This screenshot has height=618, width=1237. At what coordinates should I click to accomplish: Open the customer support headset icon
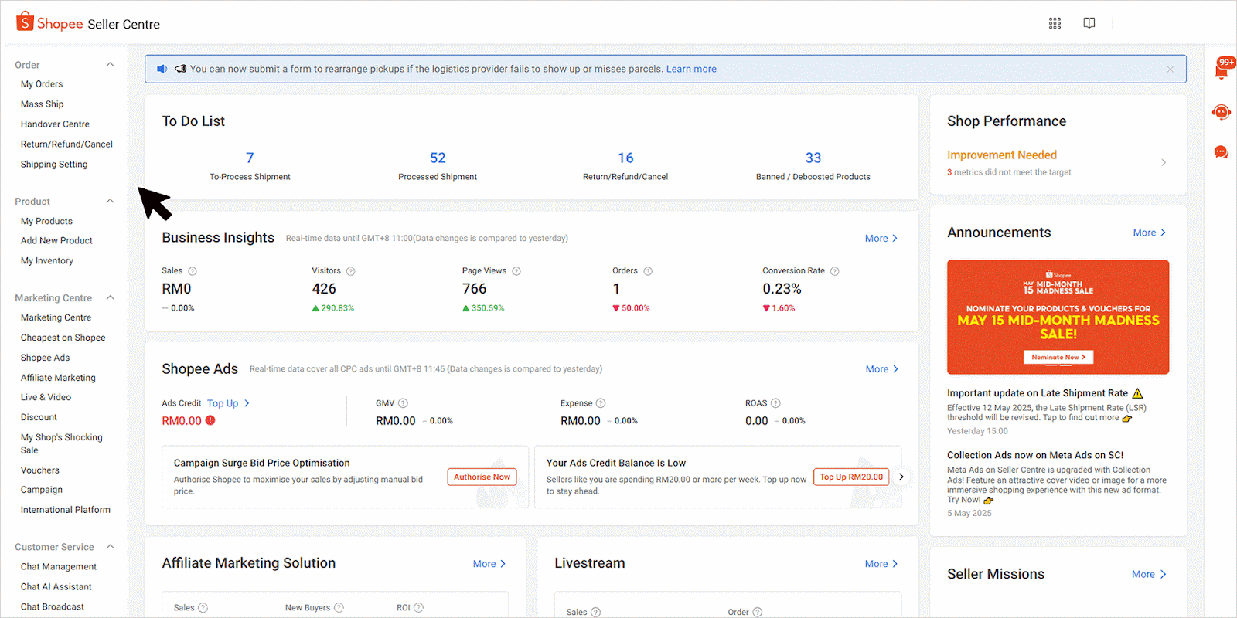tap(1222, 113)
